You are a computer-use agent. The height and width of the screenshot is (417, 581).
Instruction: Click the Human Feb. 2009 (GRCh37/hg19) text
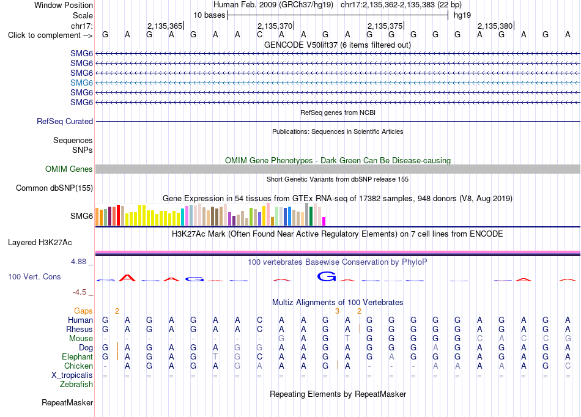click(x=273, y=5)
